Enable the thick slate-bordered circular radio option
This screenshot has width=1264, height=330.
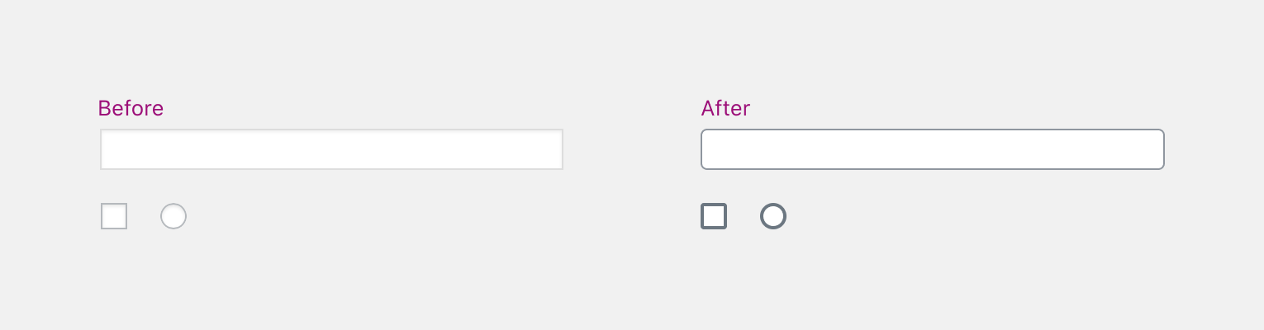click(x=773, y=216)
